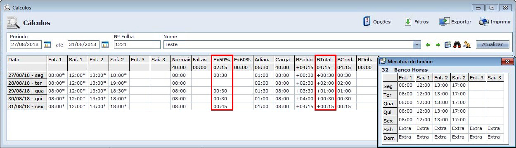Click the Ent. 1 header in Miniatura
Viewport: 516px width, 148px height.
coord(406,77)
